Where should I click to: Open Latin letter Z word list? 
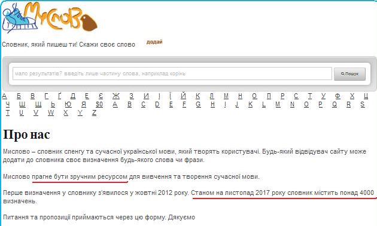pyautogui.click(x=95, y=112)
